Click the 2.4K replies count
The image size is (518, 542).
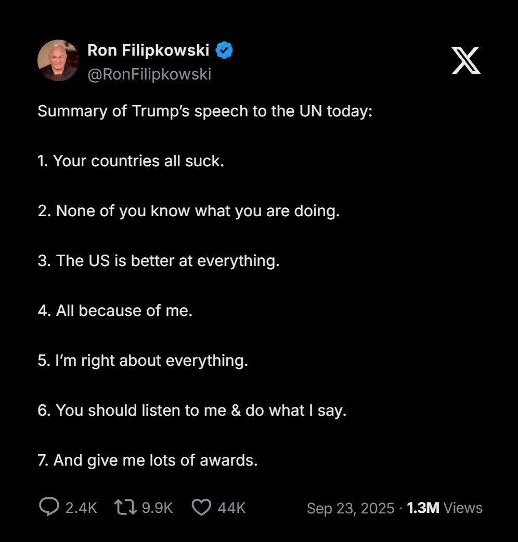[81, 508]
